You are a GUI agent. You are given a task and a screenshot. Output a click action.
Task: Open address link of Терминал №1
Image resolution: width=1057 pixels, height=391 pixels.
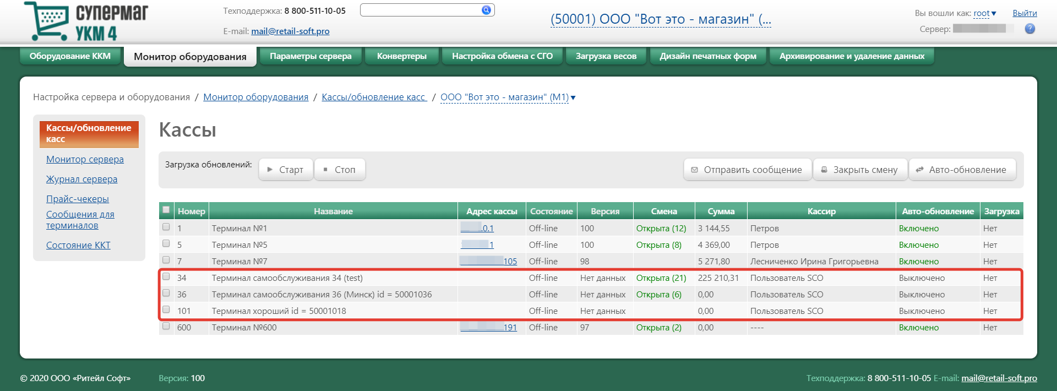click(x=477, y=228)
